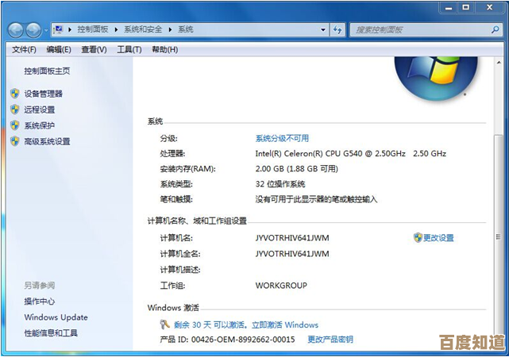509x357 pixels.
Task: Expand the chevron after 控制面板 breadcrumb
Action: click(118, 30)
